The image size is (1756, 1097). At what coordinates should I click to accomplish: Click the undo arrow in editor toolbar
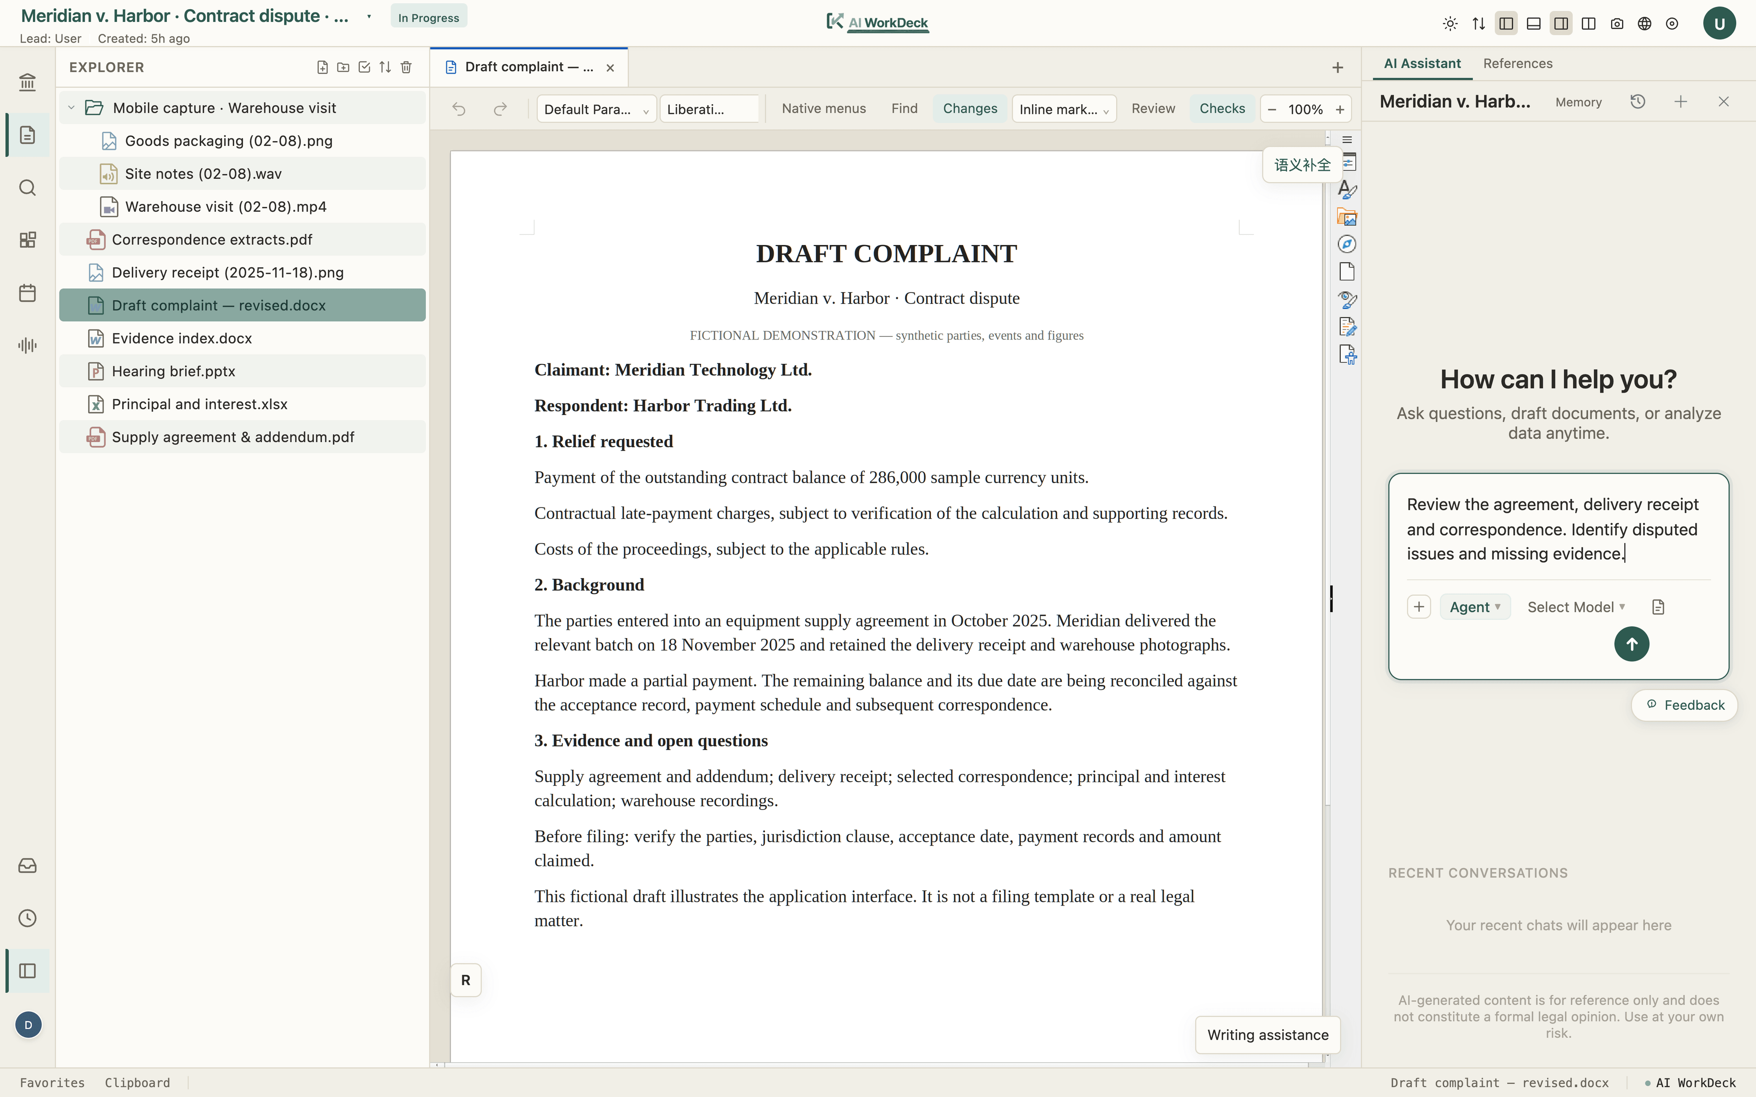(x=459, y=109)
